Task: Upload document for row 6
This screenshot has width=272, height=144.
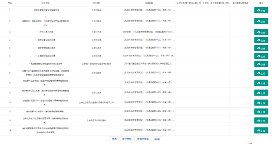Action: pos(261,56)
